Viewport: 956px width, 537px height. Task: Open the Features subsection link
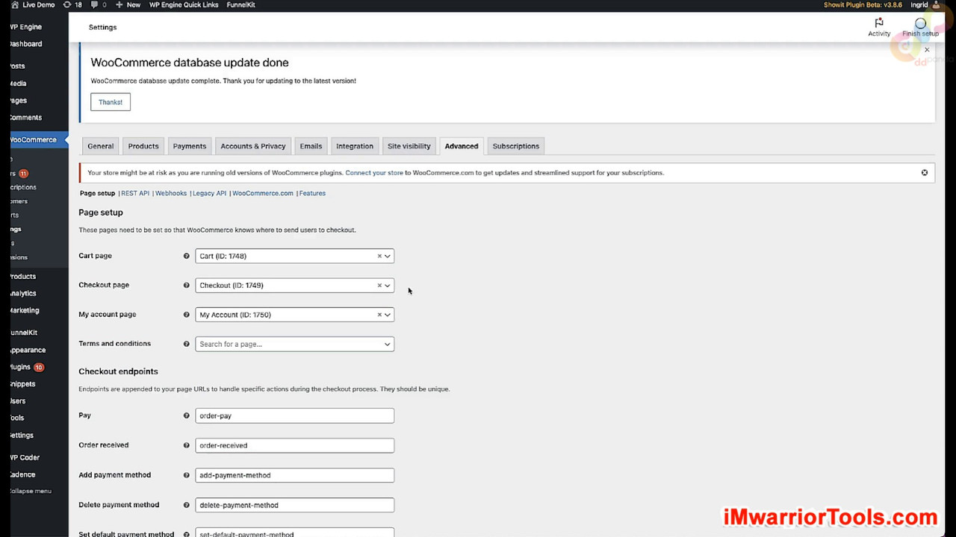[312, 193]
